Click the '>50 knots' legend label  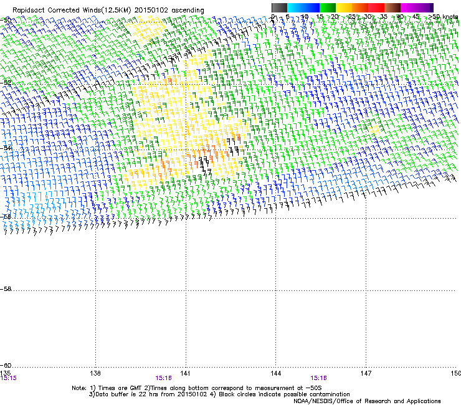pos(443,17)
